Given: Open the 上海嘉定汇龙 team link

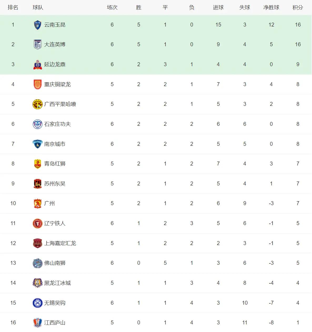Looking at the screenshot, I should (x=60, y=243).
